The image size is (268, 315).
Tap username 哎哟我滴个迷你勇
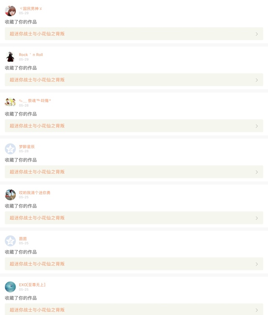coord(35,193)
